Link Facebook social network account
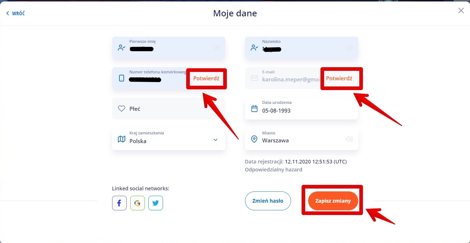The image size is (470, 243). point(119,203)
